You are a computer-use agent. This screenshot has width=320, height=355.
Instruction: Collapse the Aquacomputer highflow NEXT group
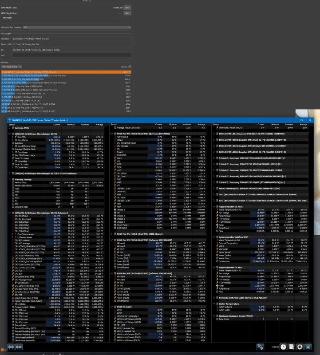[x=214, y=237]
